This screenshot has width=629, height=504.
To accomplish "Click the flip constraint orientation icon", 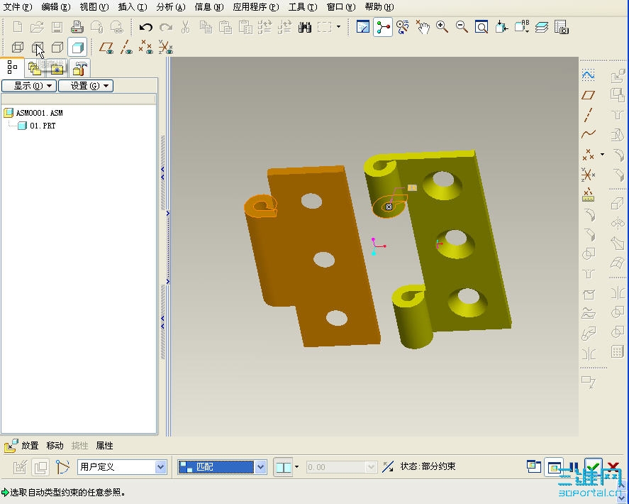I will (x=387, y=466).
